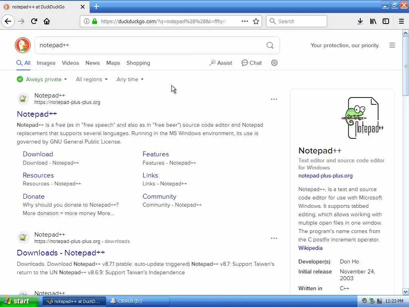Switch to News results tab
This screenshot has height=307, width=409.
coord(93,63)
